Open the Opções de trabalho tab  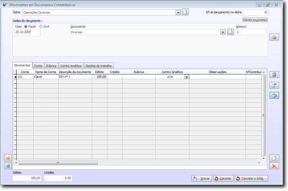coord(99,66)
